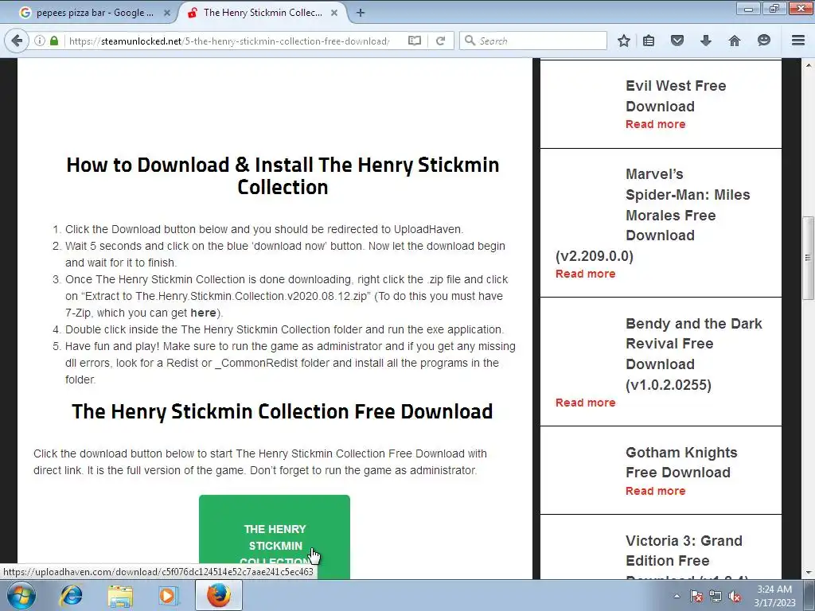Open Evil West Free Download title
The image size is (815, 611).
tap(676, 95)
